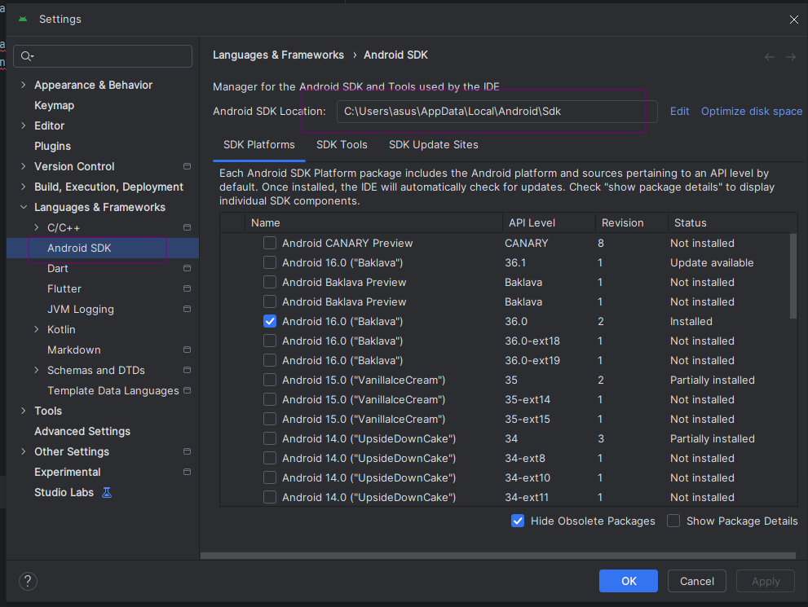Expand the Kotlin section
Screen dimensions: 808x607
(36, 329)
